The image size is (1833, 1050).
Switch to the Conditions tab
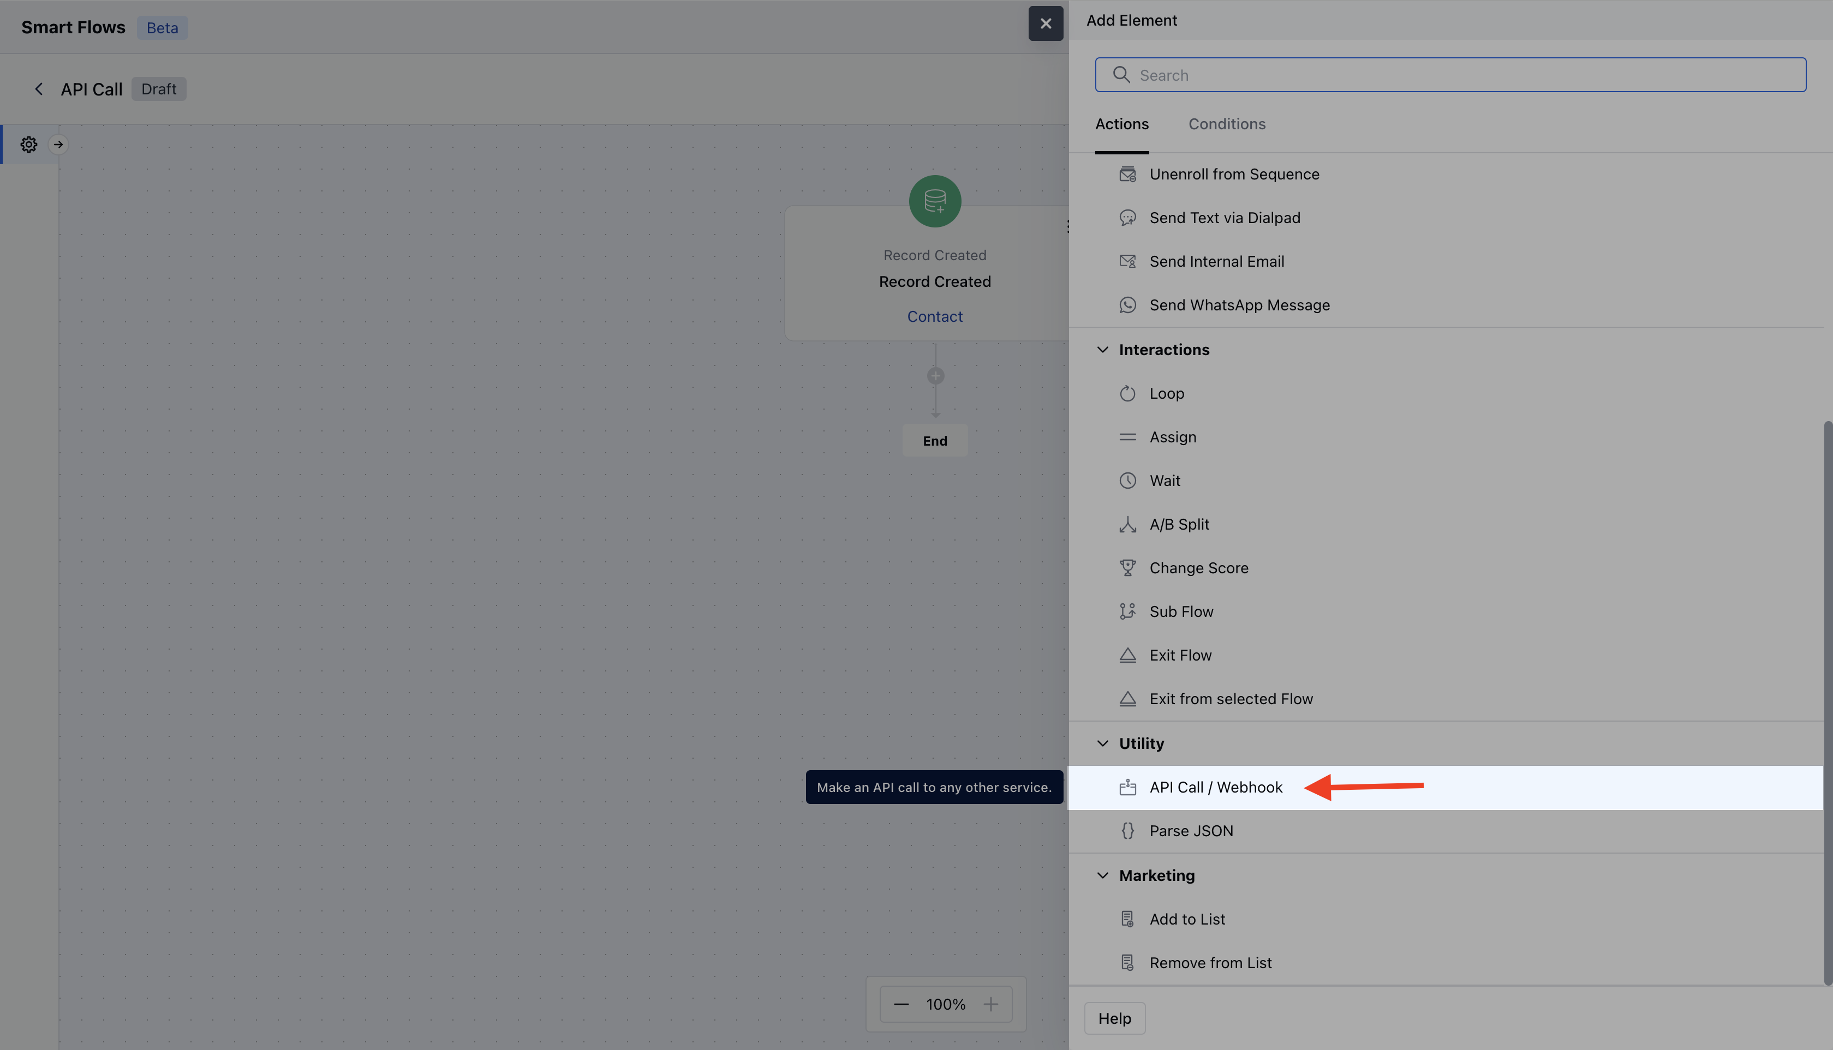(x=1226, y=124)
